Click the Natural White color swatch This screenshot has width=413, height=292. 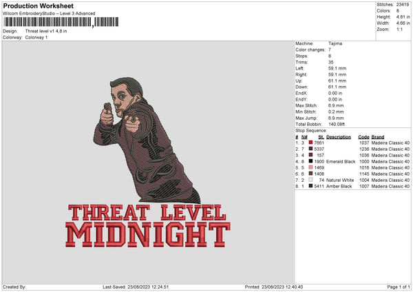(311, 180)
